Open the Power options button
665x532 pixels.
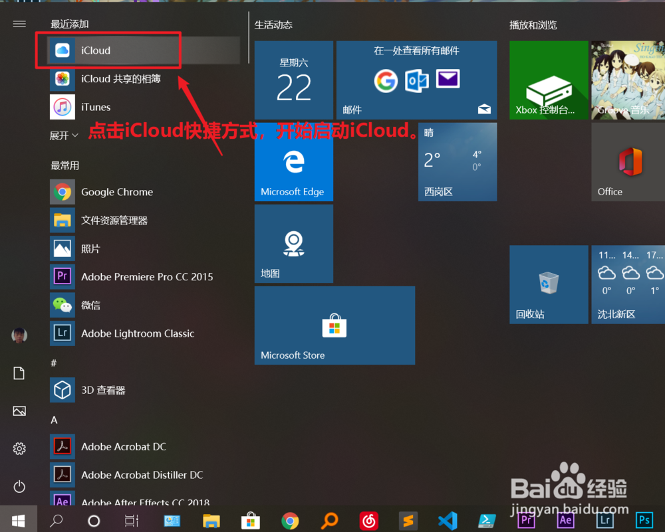[19, 486]
